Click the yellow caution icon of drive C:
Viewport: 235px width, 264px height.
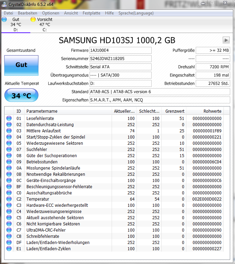coord(33,19)
